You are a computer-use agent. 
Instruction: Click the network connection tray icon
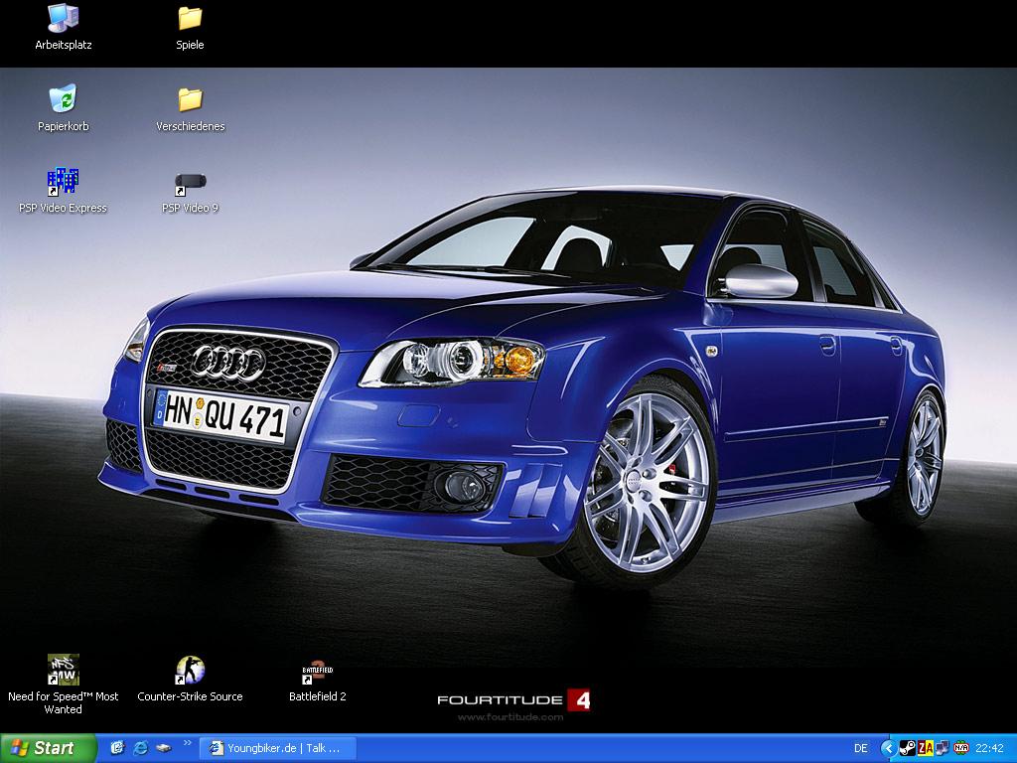pos(942,748)
